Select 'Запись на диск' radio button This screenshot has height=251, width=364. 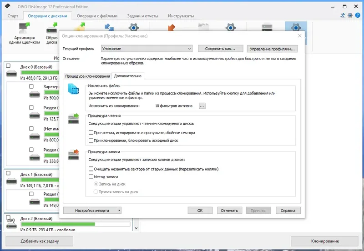coord(96,184)
